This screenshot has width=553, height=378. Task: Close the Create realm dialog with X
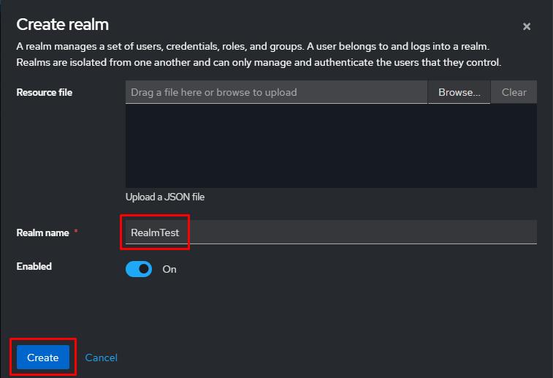(x=526, y=26)
